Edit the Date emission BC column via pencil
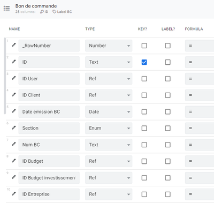Viewport: 214px width, 203px height. (x=14, y=111)
